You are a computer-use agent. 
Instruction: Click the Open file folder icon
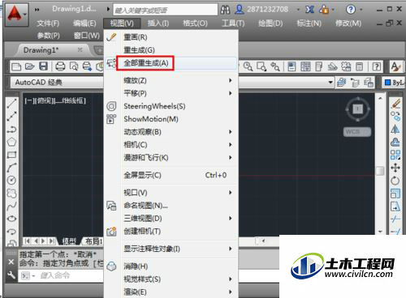click(30, 66)
